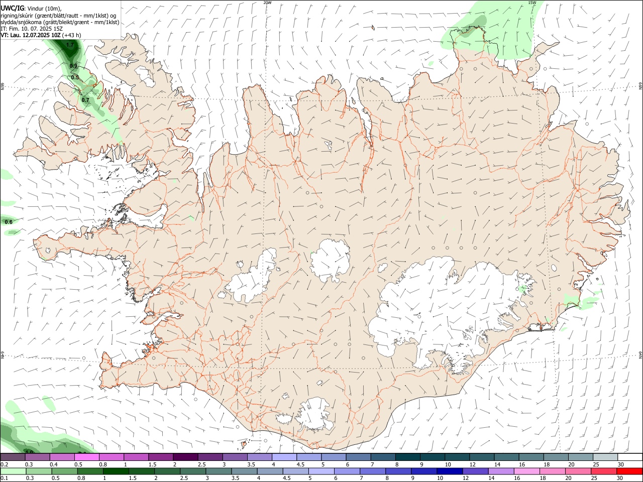Screen dimensions: 643x482
Task: Click the '0.2' label under upper scale
Action: [4, 464]
